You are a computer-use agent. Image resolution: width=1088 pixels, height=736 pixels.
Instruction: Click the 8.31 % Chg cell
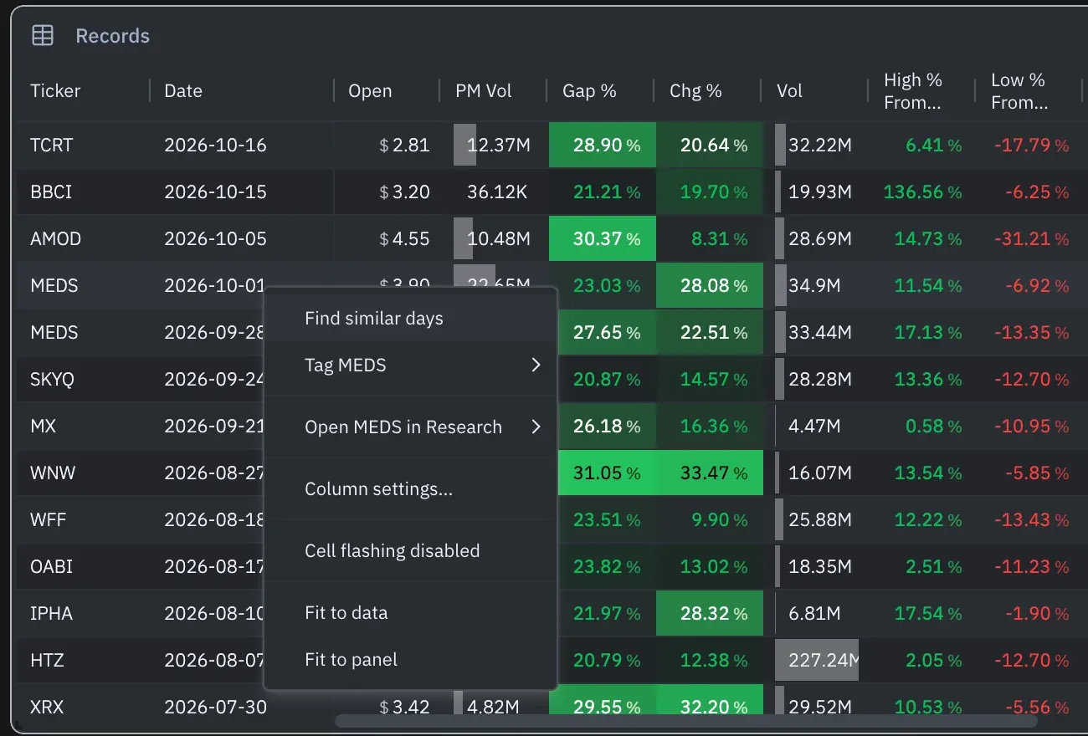click(x=709, y=239)
